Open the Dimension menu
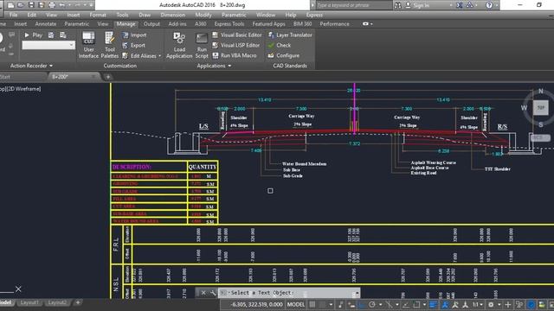This screenshot has height=311, width=554. pos(172,15)
